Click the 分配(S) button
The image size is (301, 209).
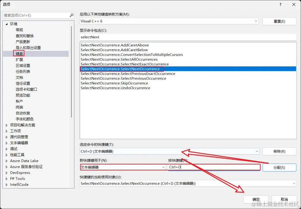(279, 168)
